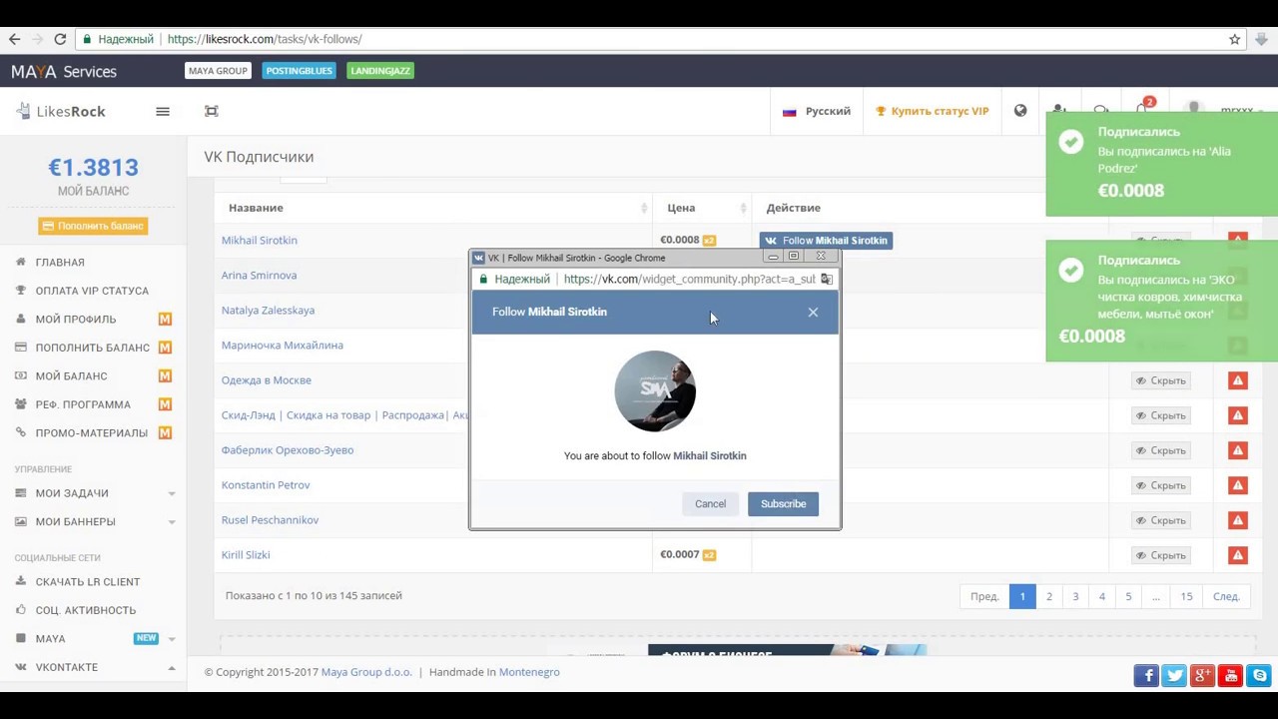Click the Follow Mikhail Sirotkin VK button
Viewport: 1278px width, 719px height.
(x=826, y=241)
